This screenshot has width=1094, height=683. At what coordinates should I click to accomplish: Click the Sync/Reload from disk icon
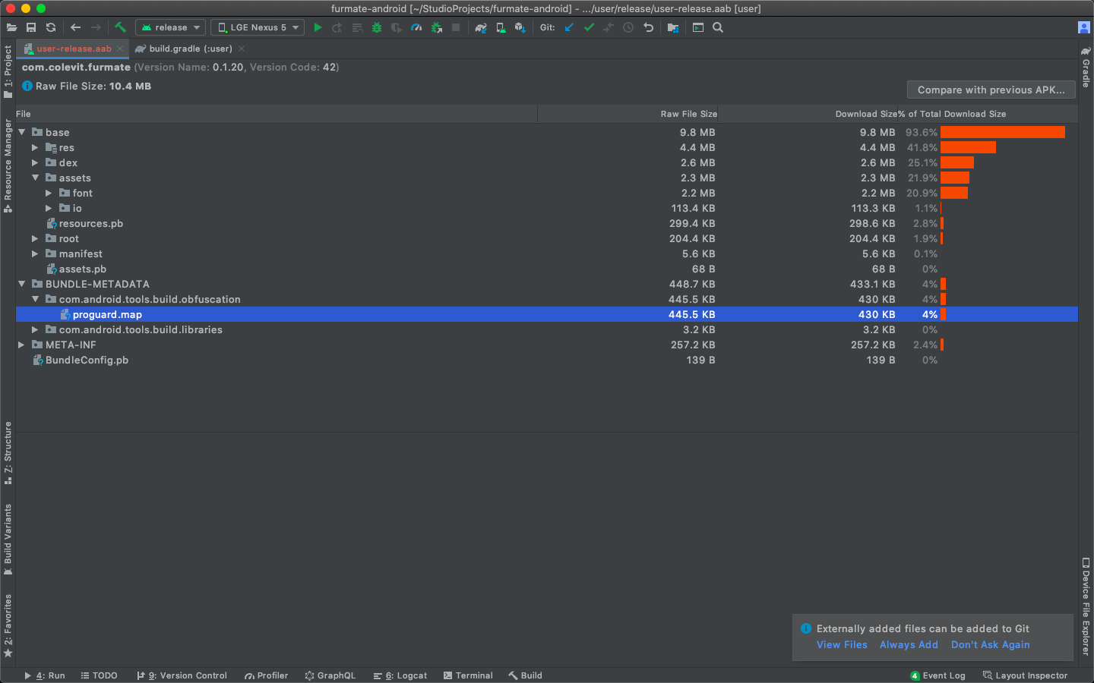[51, 27]
